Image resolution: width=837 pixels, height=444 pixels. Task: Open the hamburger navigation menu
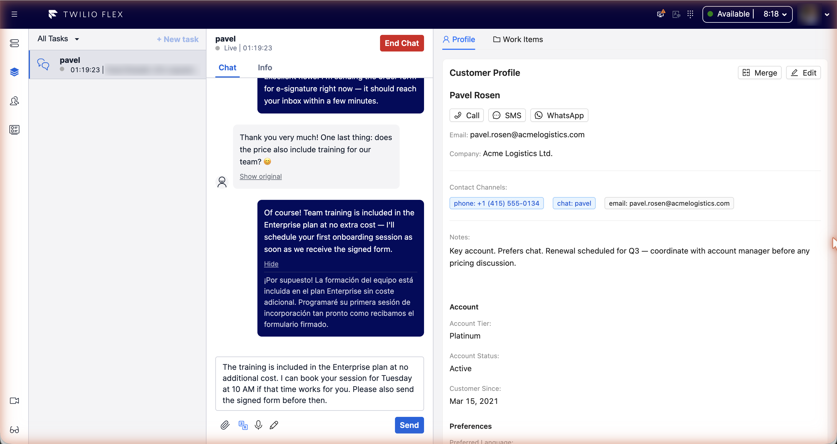tap(14, 14)
